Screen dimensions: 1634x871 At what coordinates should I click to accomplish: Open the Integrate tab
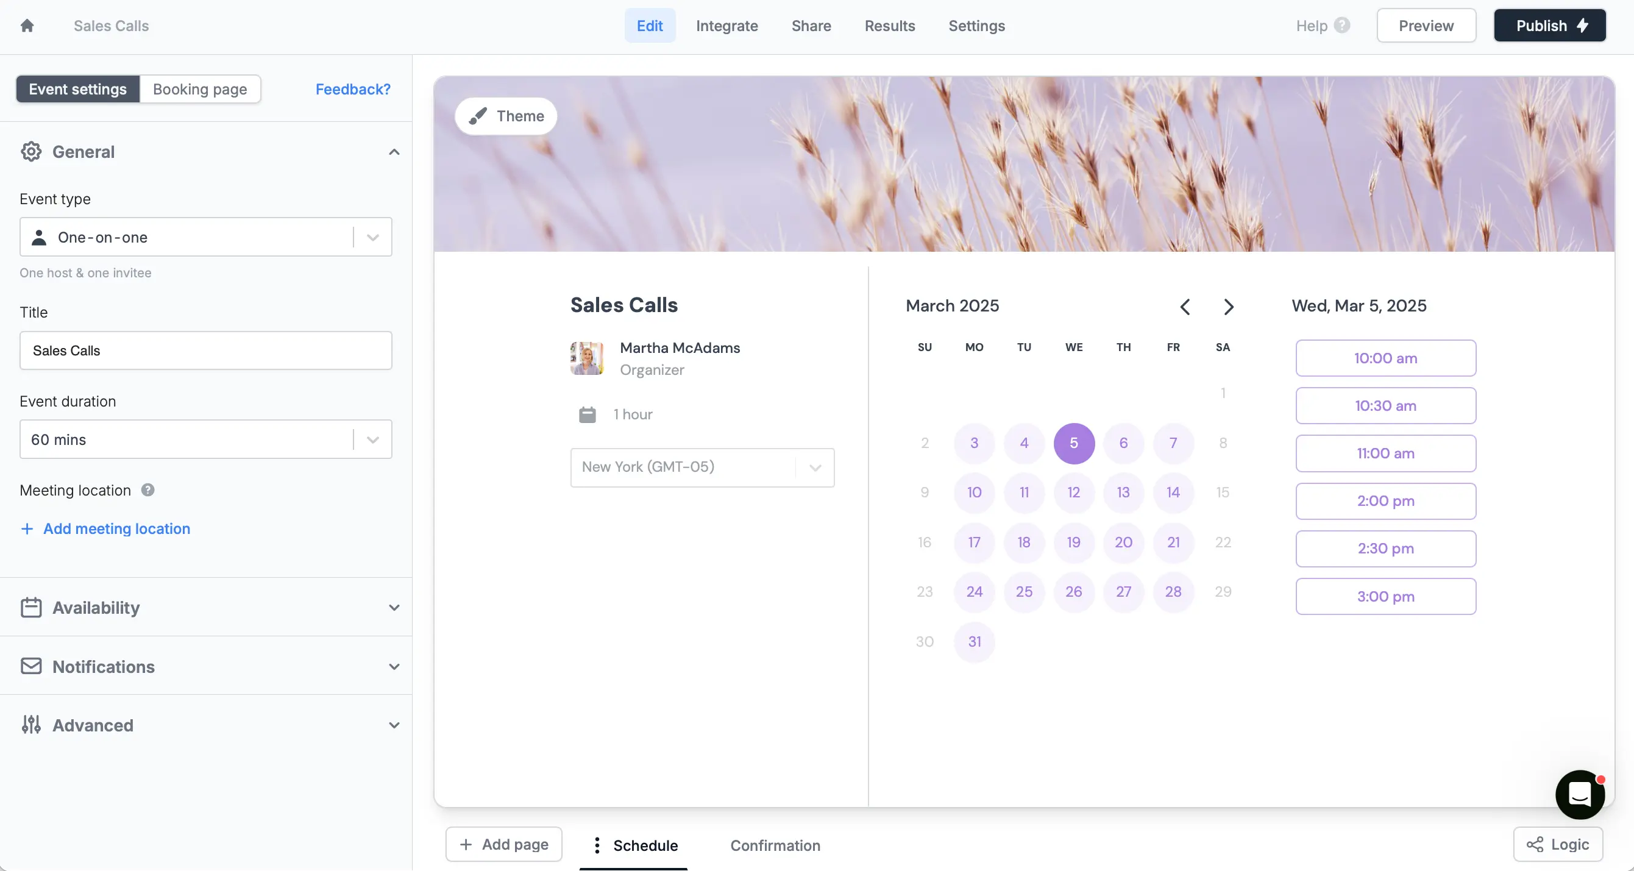pos(727,26)
